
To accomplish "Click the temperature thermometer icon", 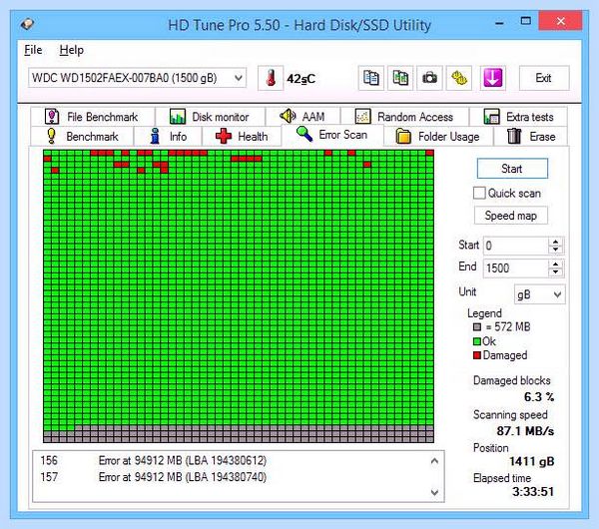I will 271,78.
